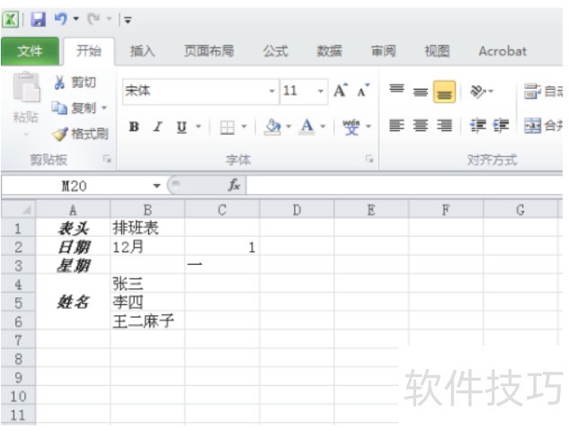The width and height of the screenshot is (569, 430).
Task: Click the fx insert function icon
Action: (x=234, y=186)
